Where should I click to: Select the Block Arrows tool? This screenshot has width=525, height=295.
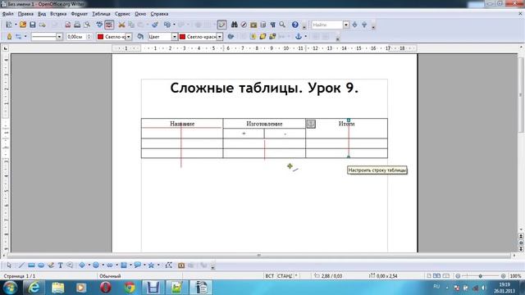pos(110,265)
